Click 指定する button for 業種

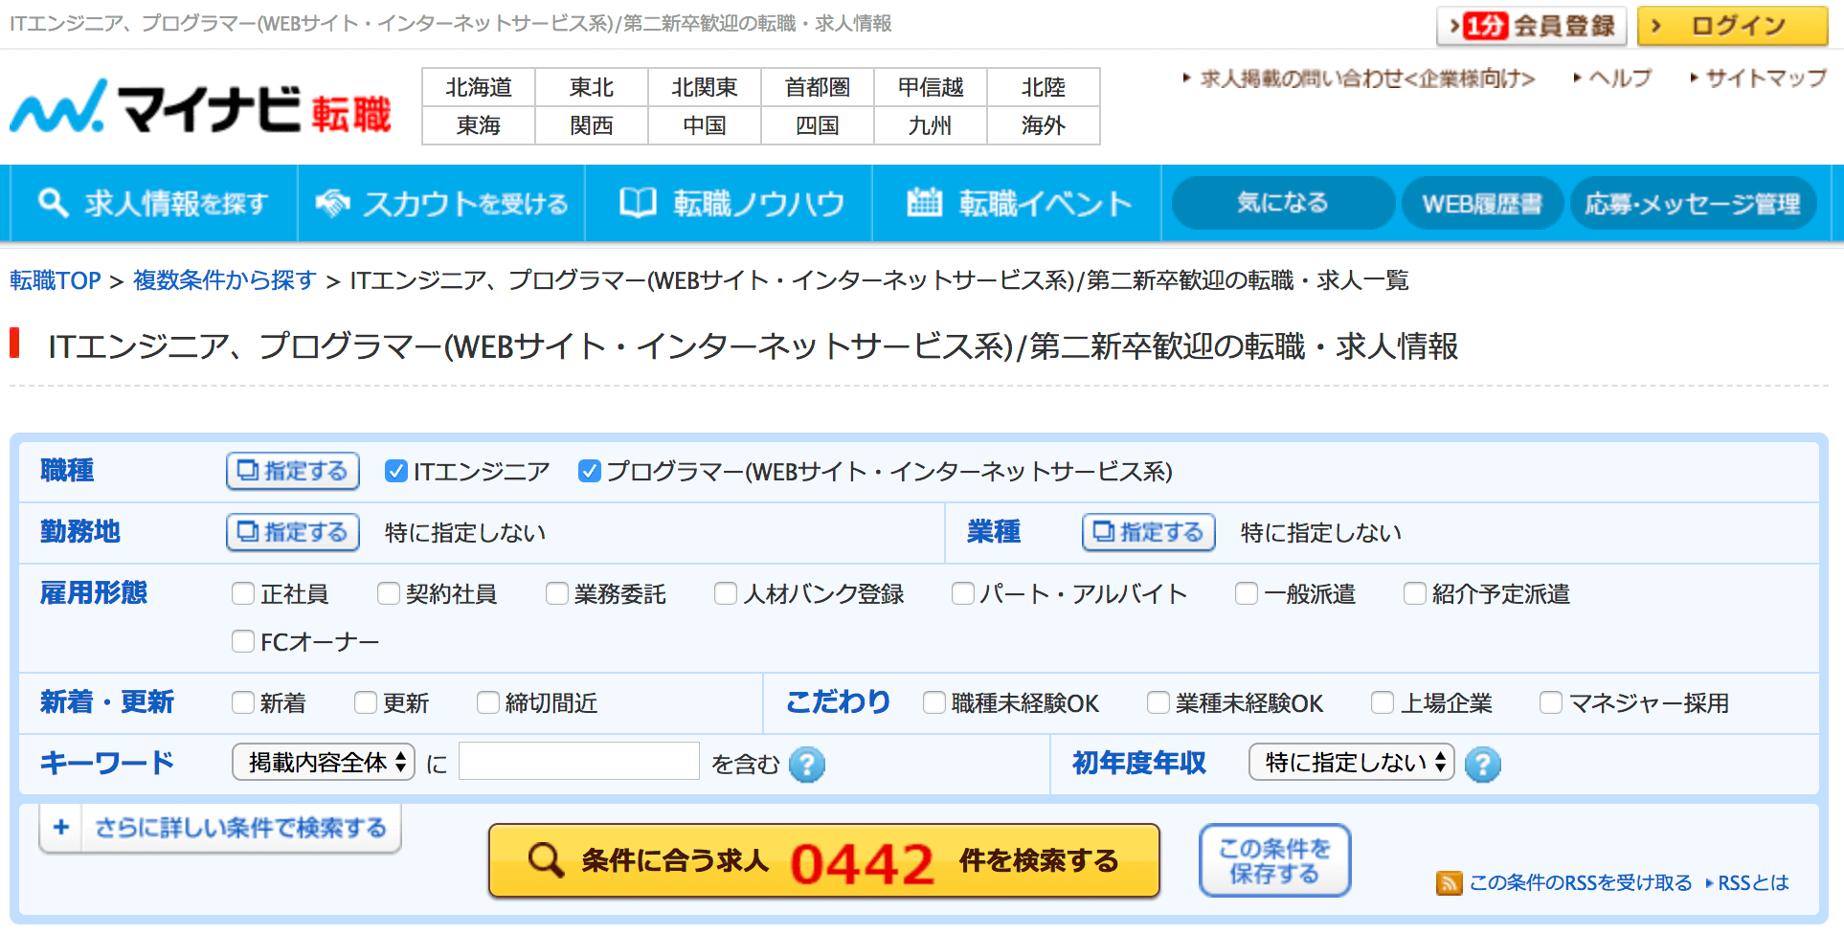pos(1149,532)
